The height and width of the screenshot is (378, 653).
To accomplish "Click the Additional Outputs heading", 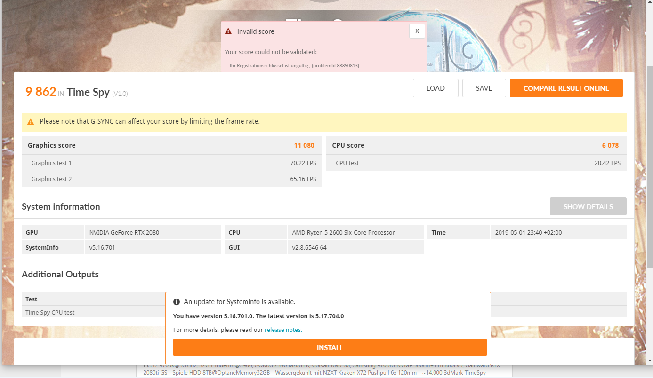I will point(60,274).
